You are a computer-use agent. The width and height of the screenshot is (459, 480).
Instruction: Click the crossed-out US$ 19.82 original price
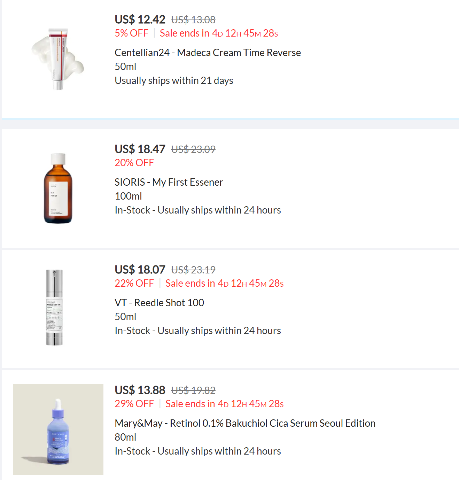[193, 390]
